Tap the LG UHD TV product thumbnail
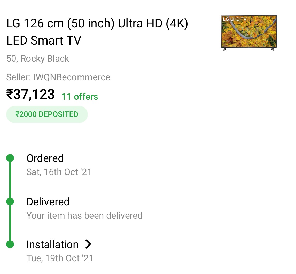This screenshot has height=274, width=296. [x=248, y=33]
